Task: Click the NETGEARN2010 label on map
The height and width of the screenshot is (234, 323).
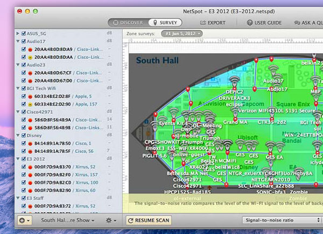Action: click(x=271, y=180)
